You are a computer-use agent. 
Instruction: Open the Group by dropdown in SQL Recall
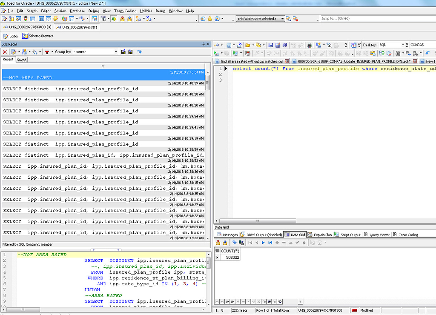click(x=116, y=52)
